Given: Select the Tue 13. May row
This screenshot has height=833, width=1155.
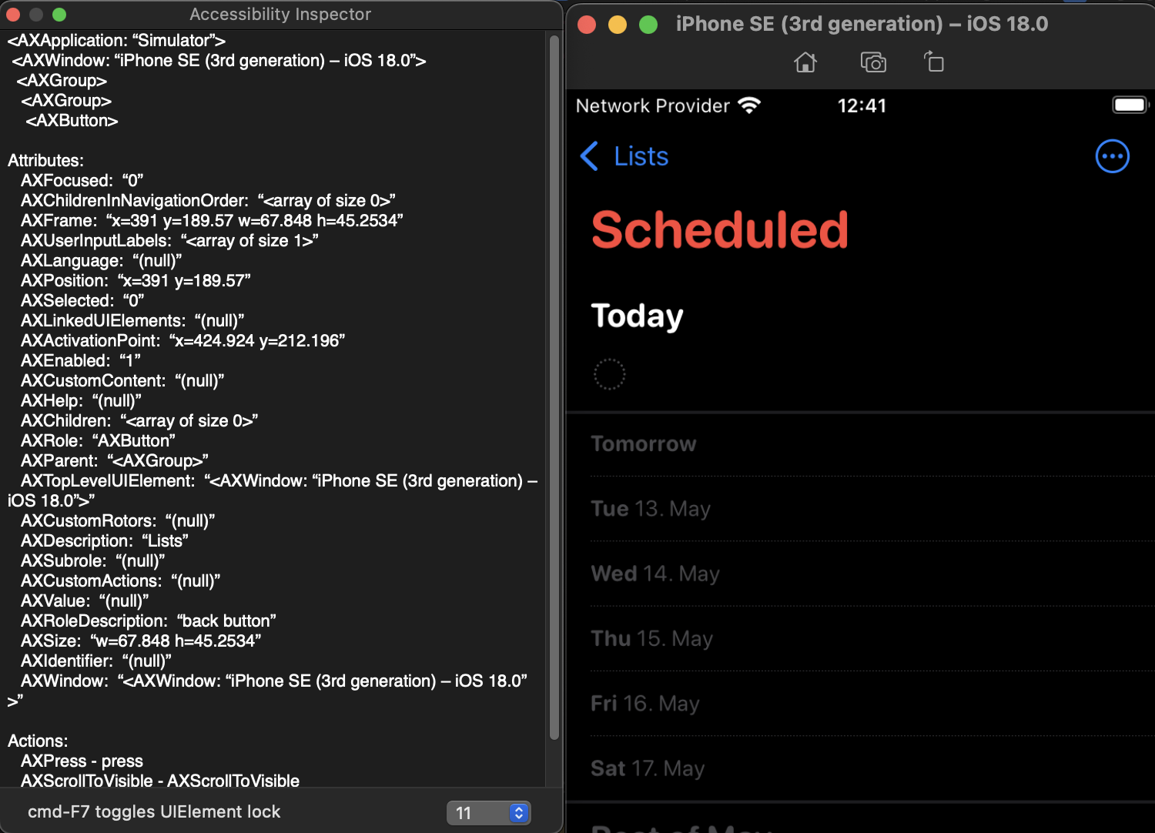Looking at the screenshot, I should tap(860, 509).
